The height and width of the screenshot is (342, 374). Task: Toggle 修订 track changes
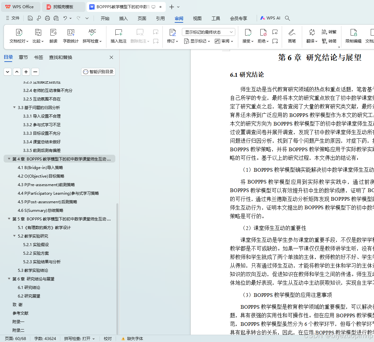click(x=172, y=36)
